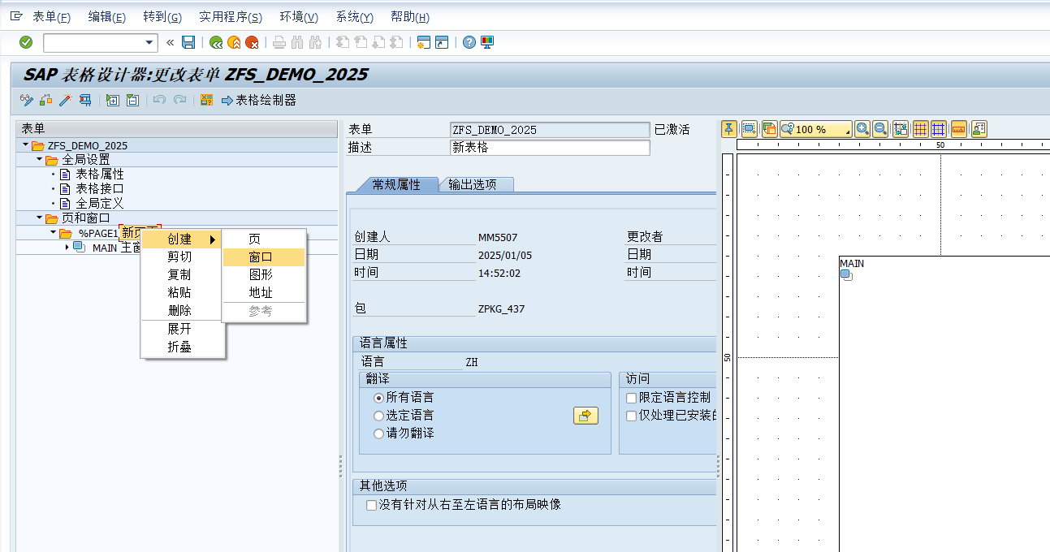Select 删除 from the context menu
Screen dimensions: 1050x552
point(181,310)
